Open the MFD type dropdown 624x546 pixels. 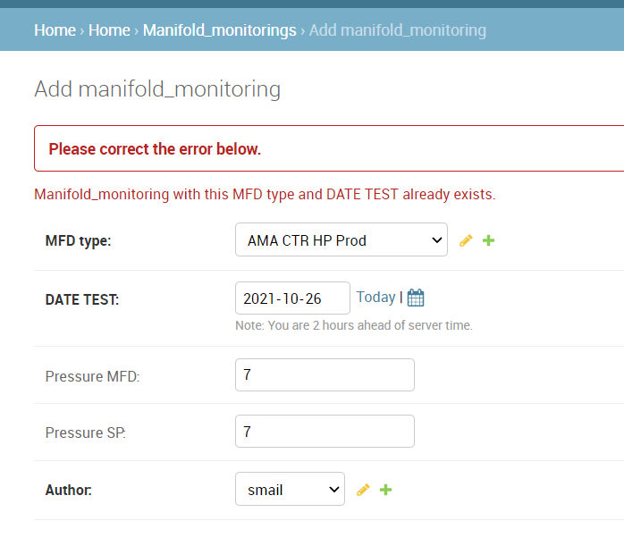point(342,239)
